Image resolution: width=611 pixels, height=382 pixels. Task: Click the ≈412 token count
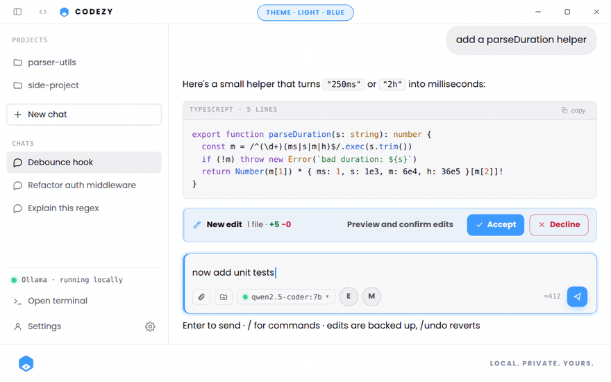click(552, 297)
